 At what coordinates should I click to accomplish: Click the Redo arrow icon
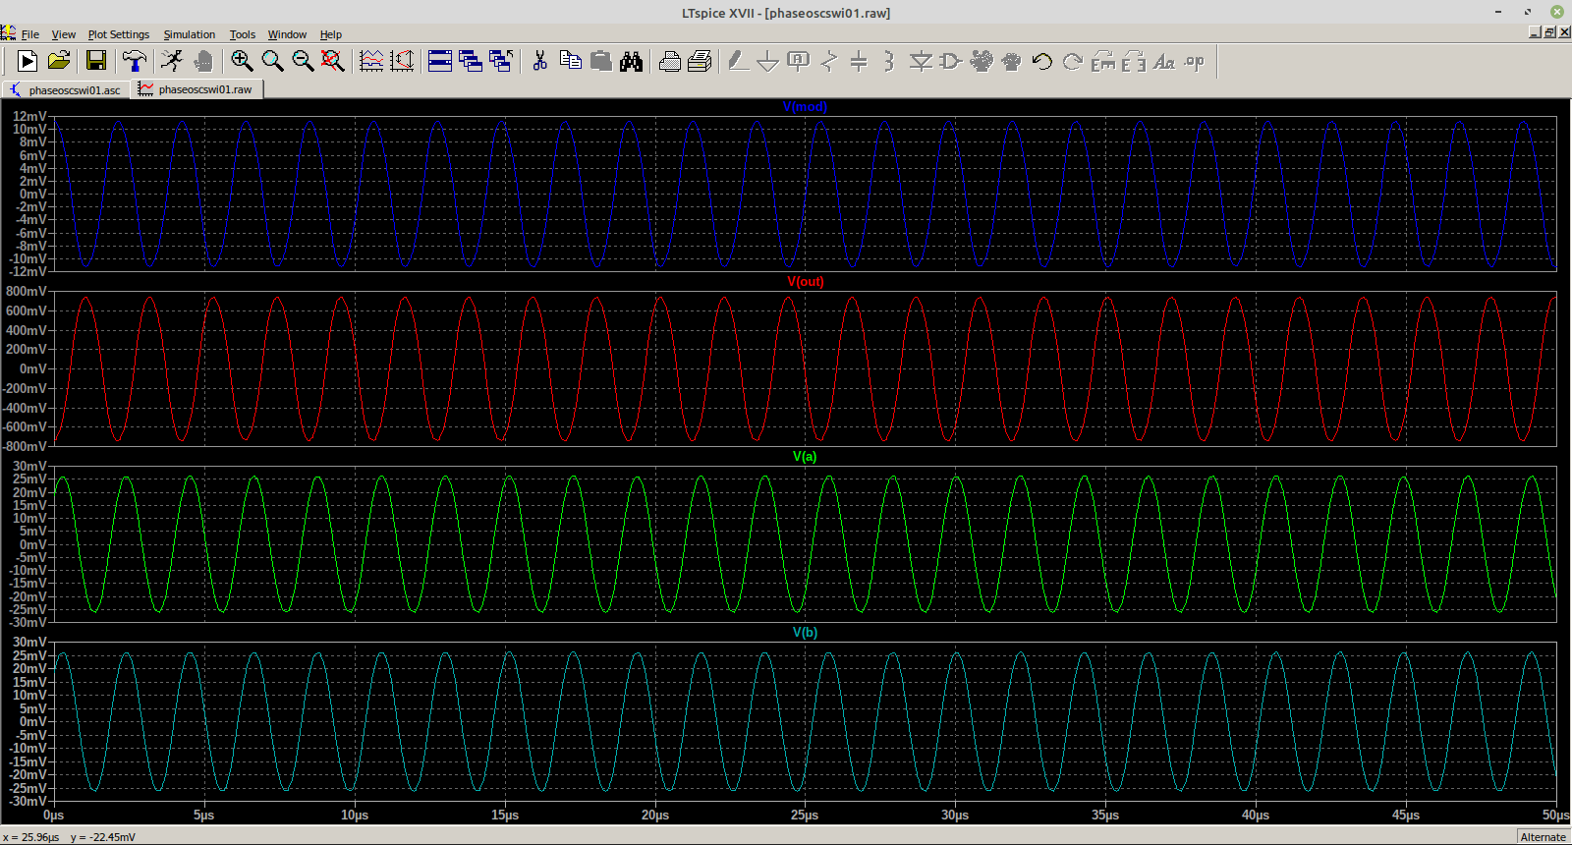coord(1073,61)
